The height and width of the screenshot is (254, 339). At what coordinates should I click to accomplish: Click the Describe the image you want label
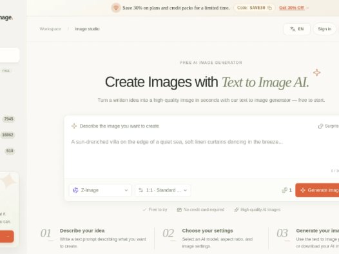[x=119, y=126]
